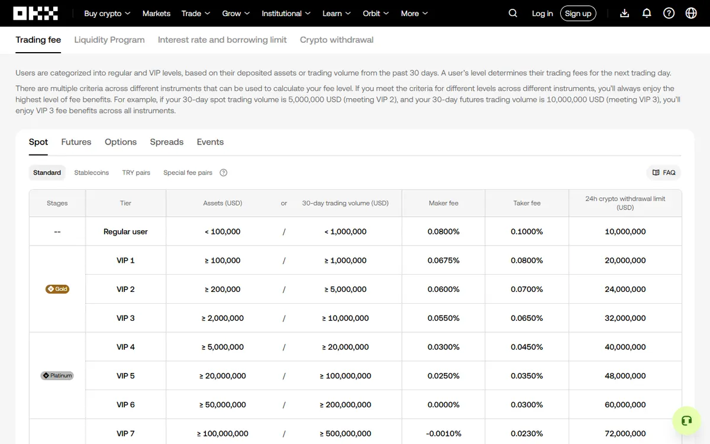This screenshot has height=444, width=710.
Task: Open the Liquidity Program tab
Action: [x=109, y=40]
